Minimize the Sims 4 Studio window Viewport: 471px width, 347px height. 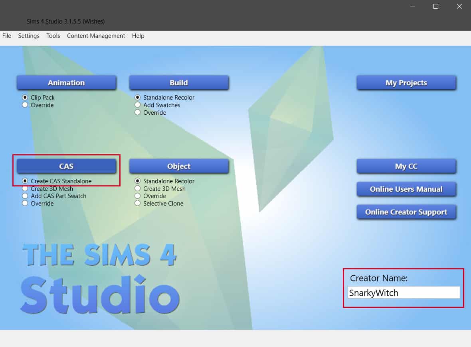tap(413, 6)
